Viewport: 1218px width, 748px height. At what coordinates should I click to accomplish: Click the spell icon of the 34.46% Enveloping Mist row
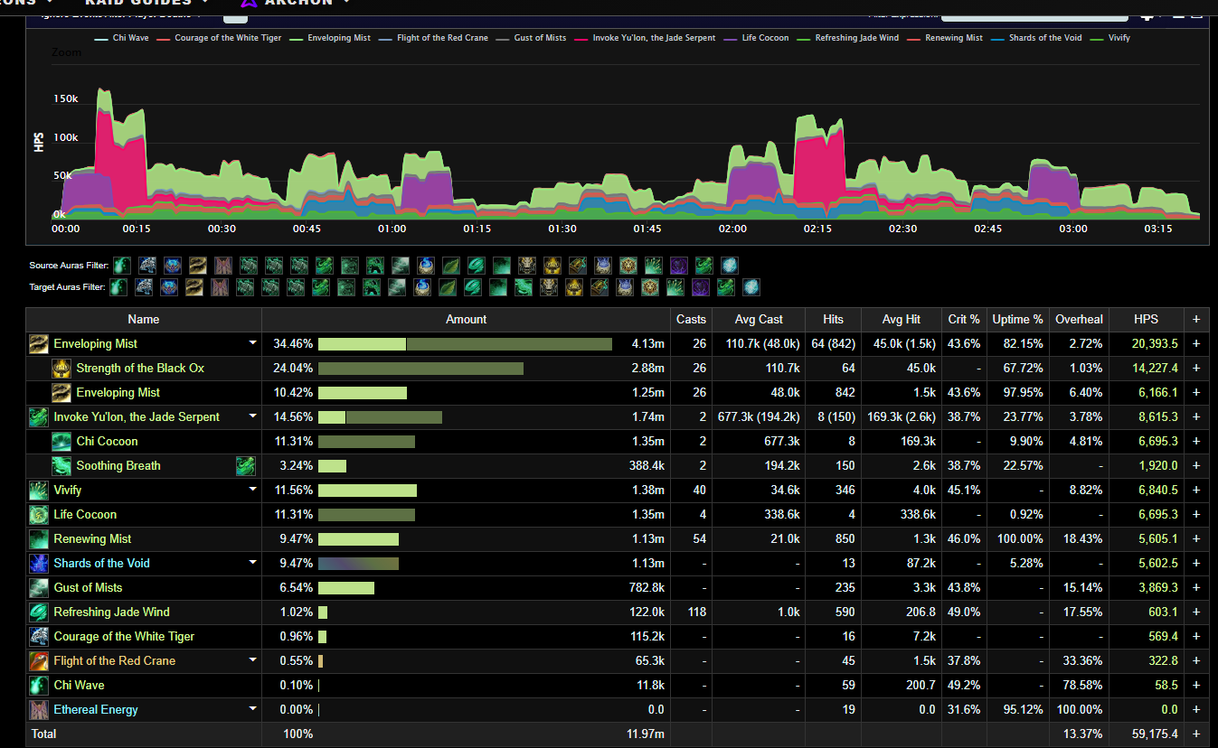pyautogui.click(x=39, y=343)
